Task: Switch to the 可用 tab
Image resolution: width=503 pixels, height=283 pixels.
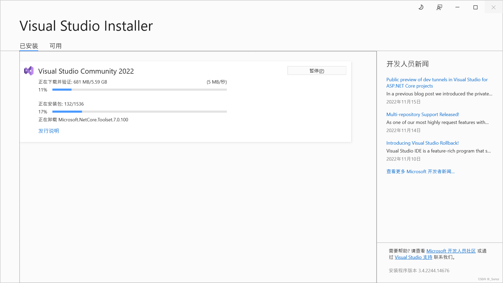Action: 56,46
